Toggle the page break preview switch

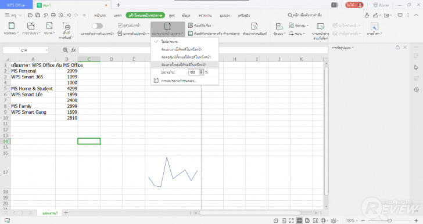tap(98, 26)
